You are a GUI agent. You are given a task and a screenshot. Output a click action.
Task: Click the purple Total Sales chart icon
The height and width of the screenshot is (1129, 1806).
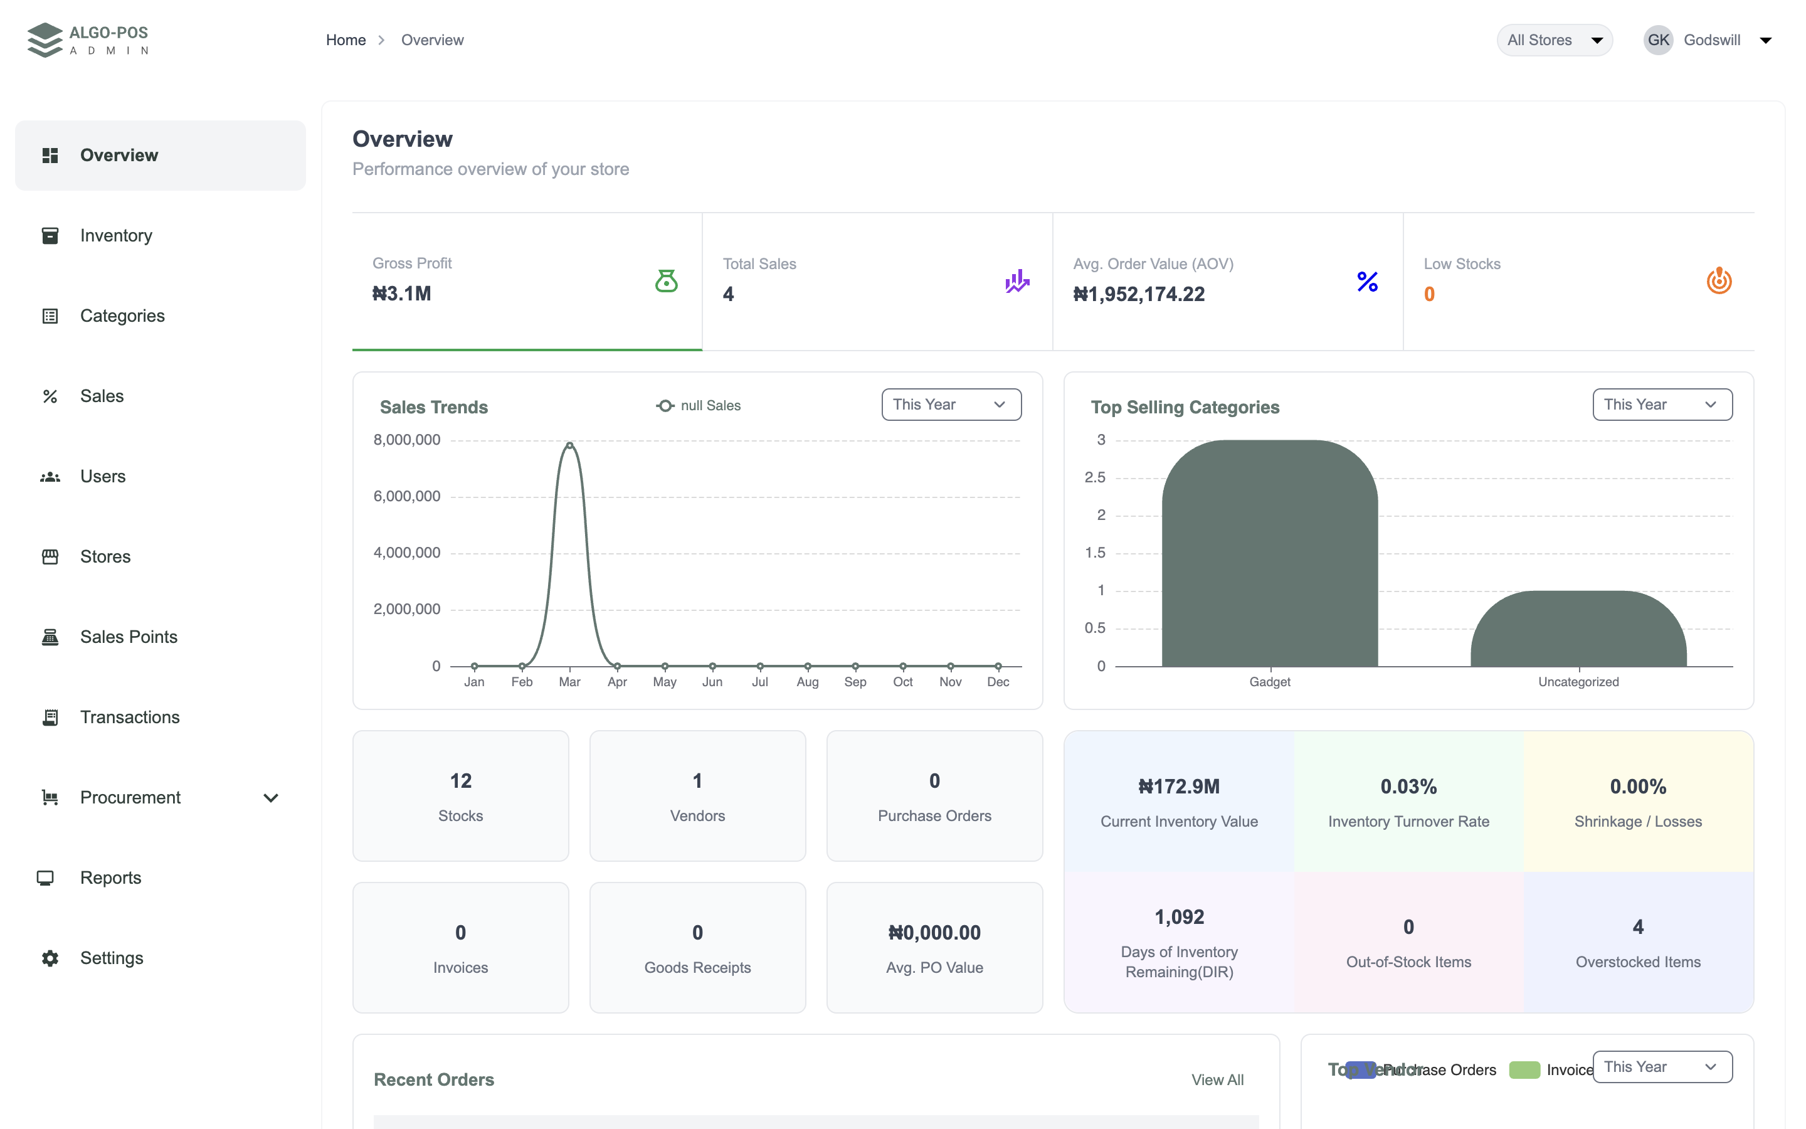(1017, 281)
